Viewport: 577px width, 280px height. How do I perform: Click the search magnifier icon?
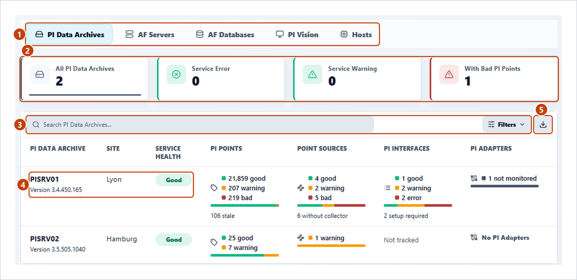pyautogui.click(x=36, y=125)
